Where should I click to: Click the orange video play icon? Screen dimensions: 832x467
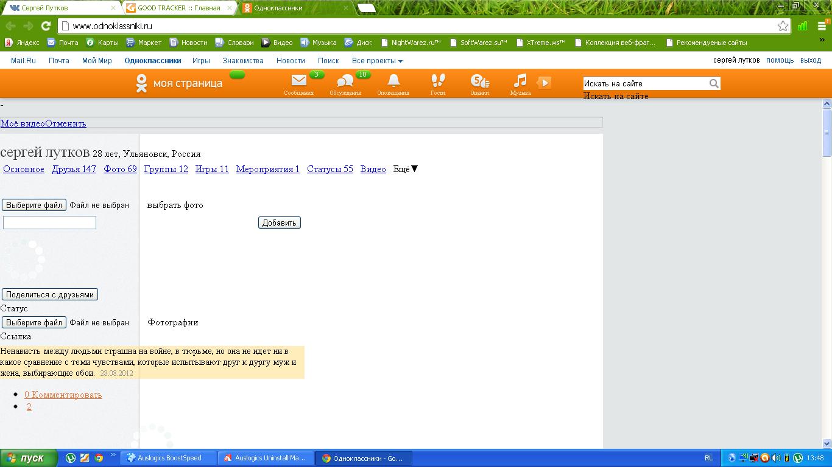[x=545, y=83]
